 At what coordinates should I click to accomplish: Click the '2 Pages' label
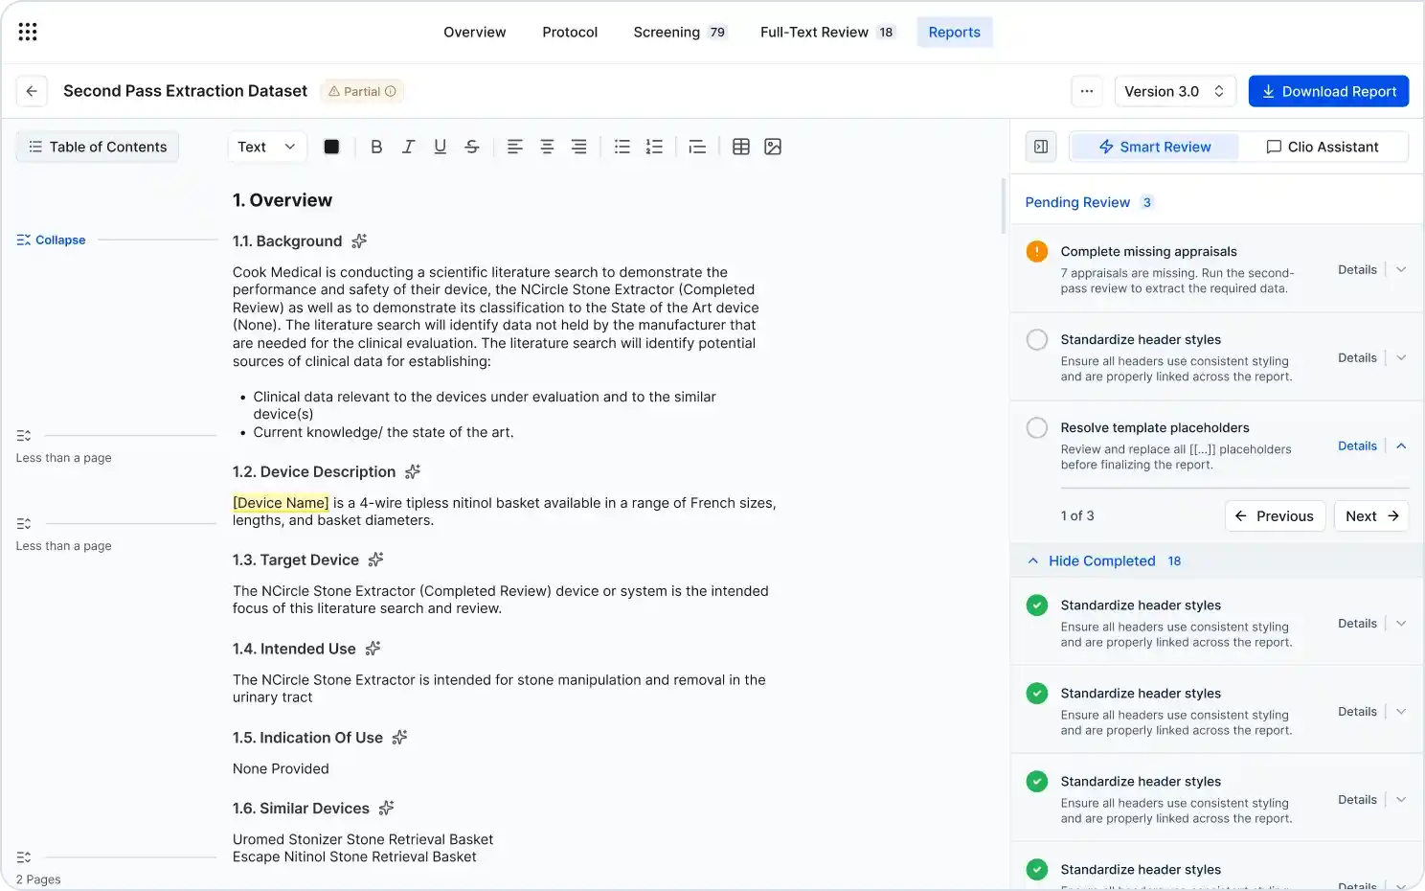38,880
